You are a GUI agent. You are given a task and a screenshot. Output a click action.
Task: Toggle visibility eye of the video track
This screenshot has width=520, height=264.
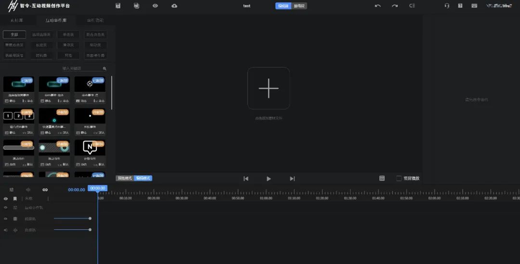(6, 219)
